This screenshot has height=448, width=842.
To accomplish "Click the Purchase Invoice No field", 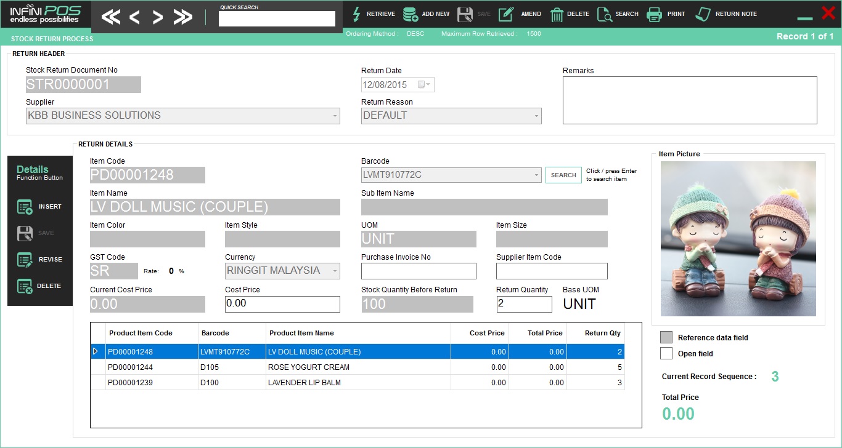I will click(419, 271).
